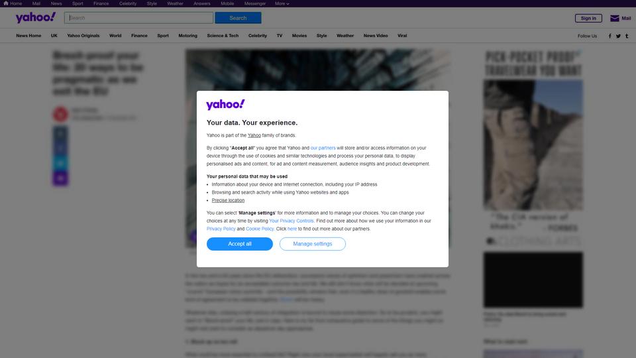The width and height of the screenshot is (636, 358).
Task: Click Messenger in top purple bar
Action: (x=255, y=4)
